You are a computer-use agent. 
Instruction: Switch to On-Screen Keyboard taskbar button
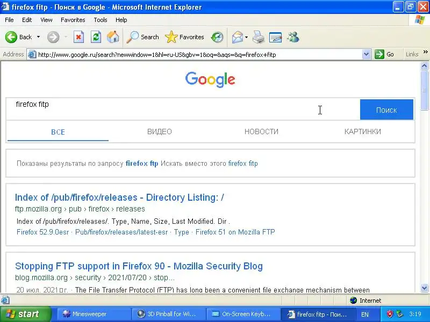tap(243, 314)
